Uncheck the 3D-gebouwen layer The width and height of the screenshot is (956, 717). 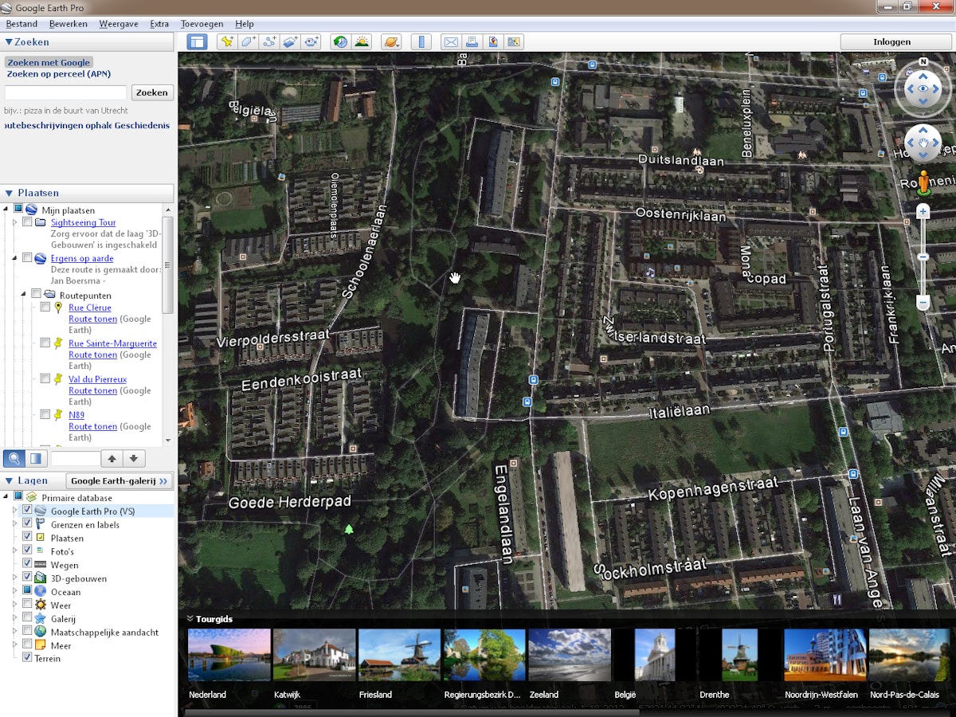click(x=26, y=578)
